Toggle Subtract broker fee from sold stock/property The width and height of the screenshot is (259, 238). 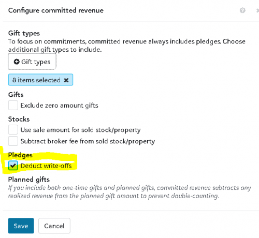pos(13,141)
